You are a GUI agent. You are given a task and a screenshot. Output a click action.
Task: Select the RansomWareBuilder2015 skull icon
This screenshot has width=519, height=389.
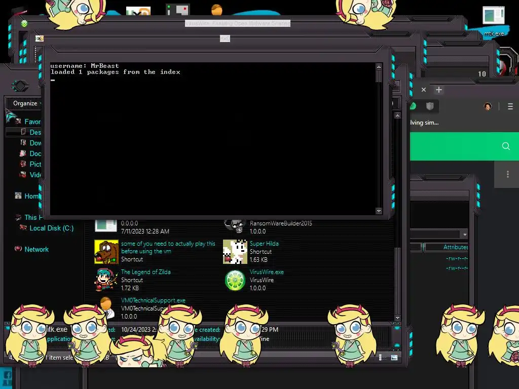[235, 225]
